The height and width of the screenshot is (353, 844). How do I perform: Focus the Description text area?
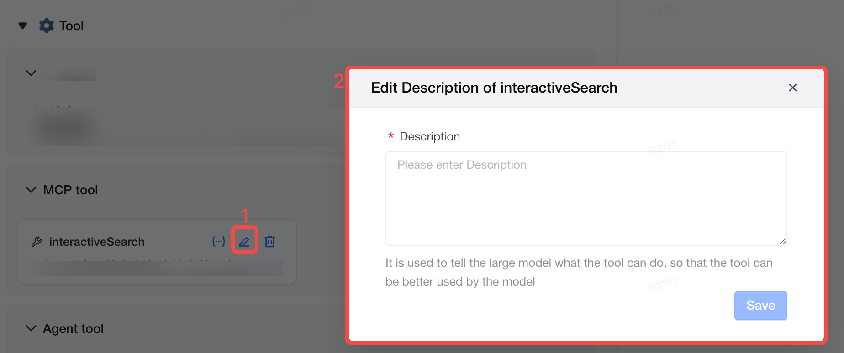[x=586, y=199]
